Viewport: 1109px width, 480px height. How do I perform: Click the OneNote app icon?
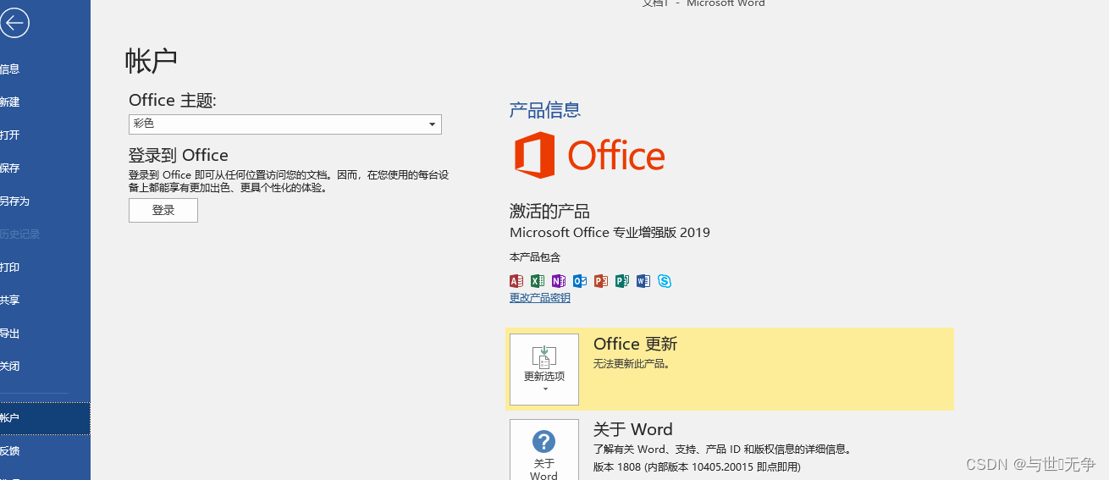tap(559, 281)
